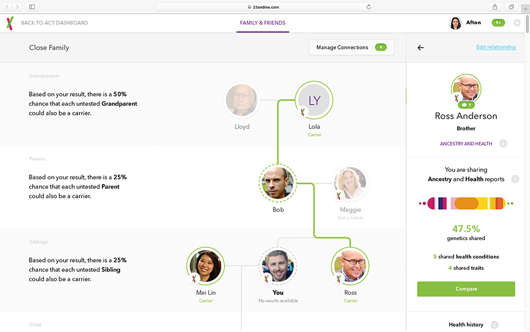The height and width of the screenshot is (332, 530).
Task: Click the Safari share icon
Action: [495, 7]
